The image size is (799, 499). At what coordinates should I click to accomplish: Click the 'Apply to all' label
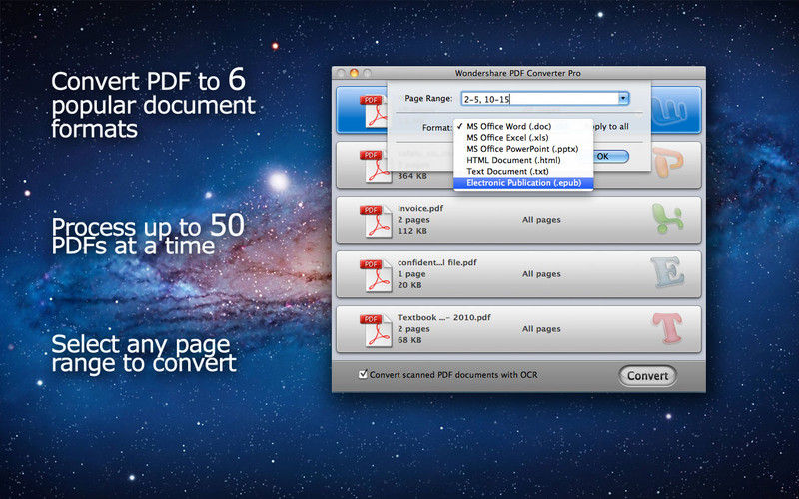click(611, 127)
